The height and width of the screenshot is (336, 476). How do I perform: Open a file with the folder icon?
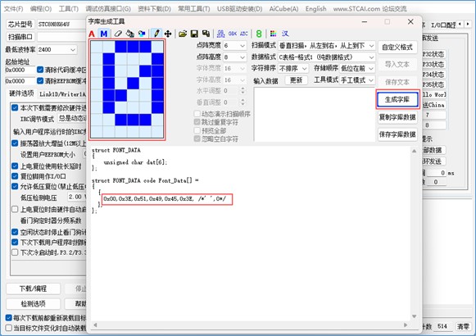[x=183, y=34]
